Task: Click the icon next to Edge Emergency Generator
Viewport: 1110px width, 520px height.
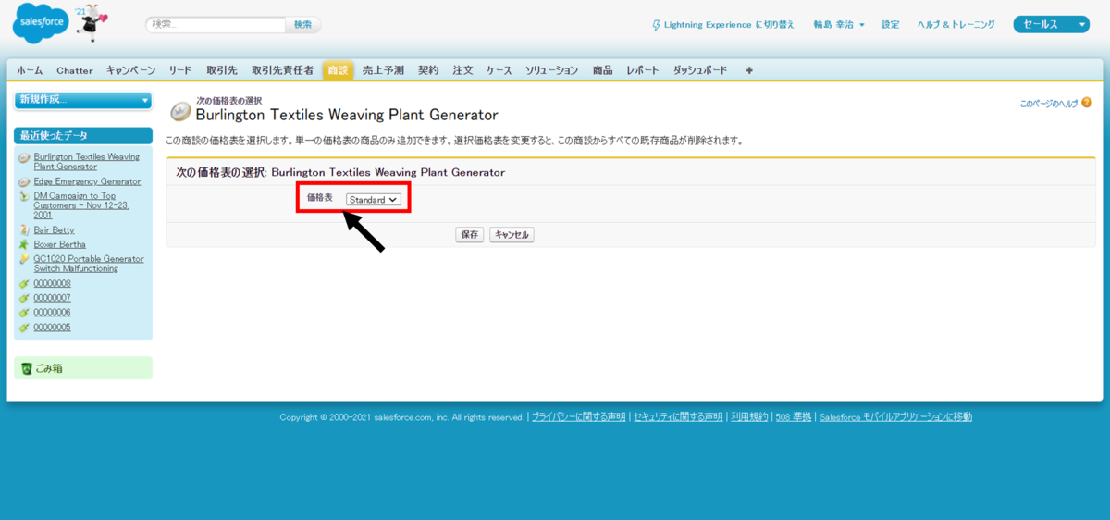Action: pos(24,181)
